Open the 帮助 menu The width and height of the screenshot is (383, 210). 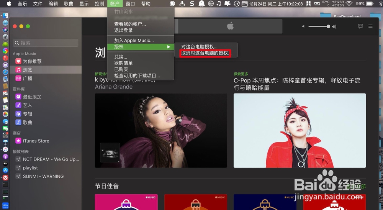(146, 4)
